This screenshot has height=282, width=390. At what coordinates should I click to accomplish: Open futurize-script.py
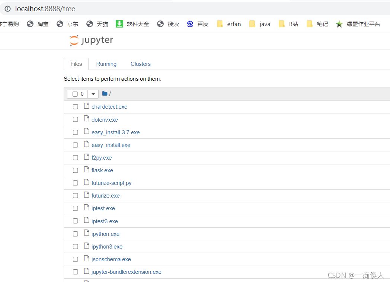tap(111, 183)
